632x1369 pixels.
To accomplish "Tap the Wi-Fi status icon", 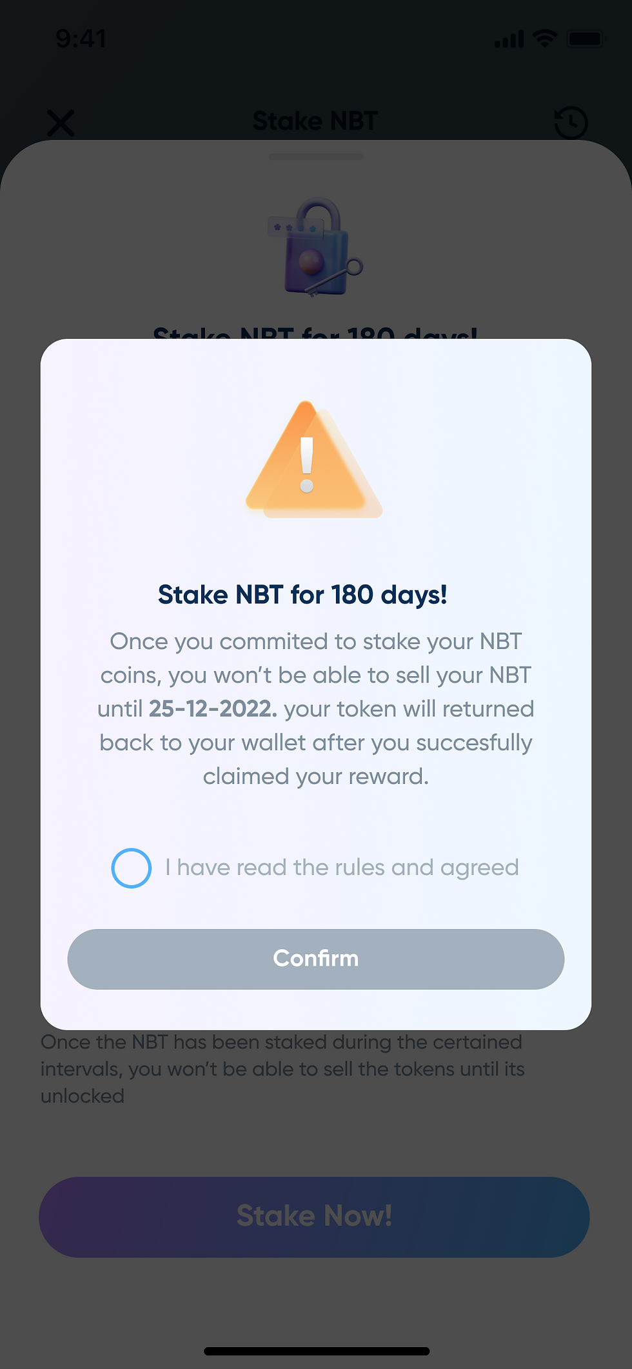I will (545, 39).
